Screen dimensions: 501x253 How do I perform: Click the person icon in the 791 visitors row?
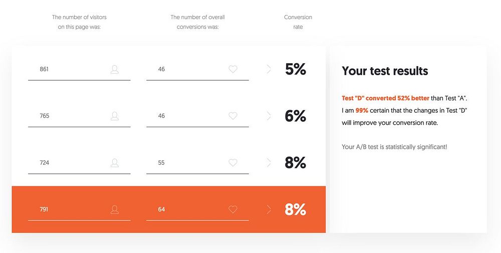115,209
